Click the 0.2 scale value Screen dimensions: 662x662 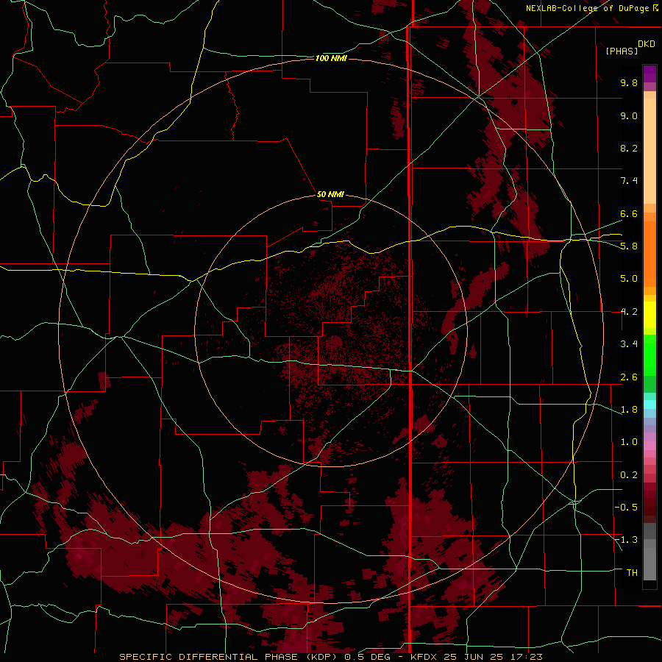629,475
